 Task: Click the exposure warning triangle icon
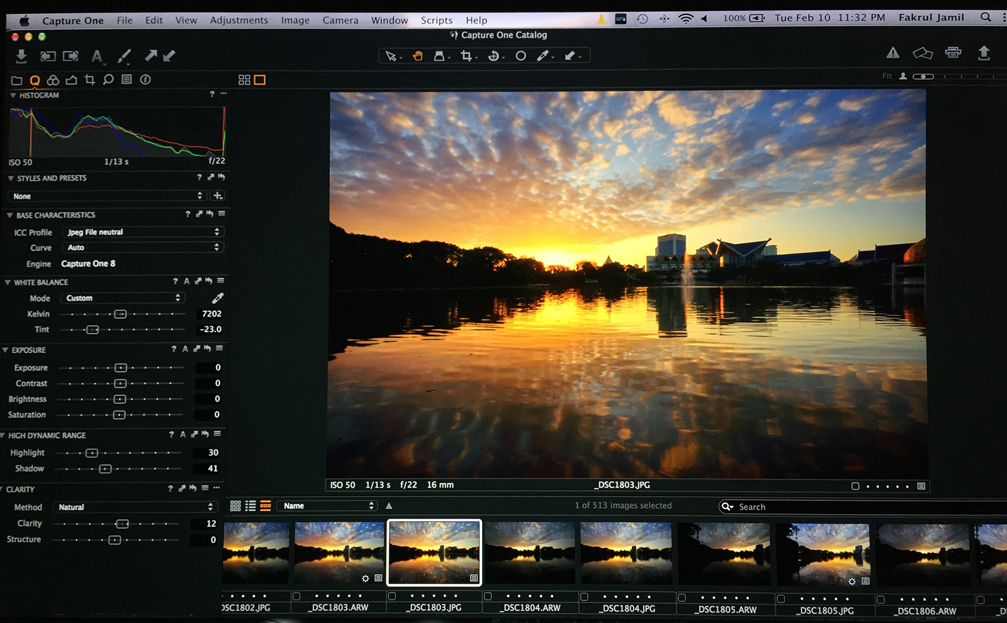coord(892,53)
